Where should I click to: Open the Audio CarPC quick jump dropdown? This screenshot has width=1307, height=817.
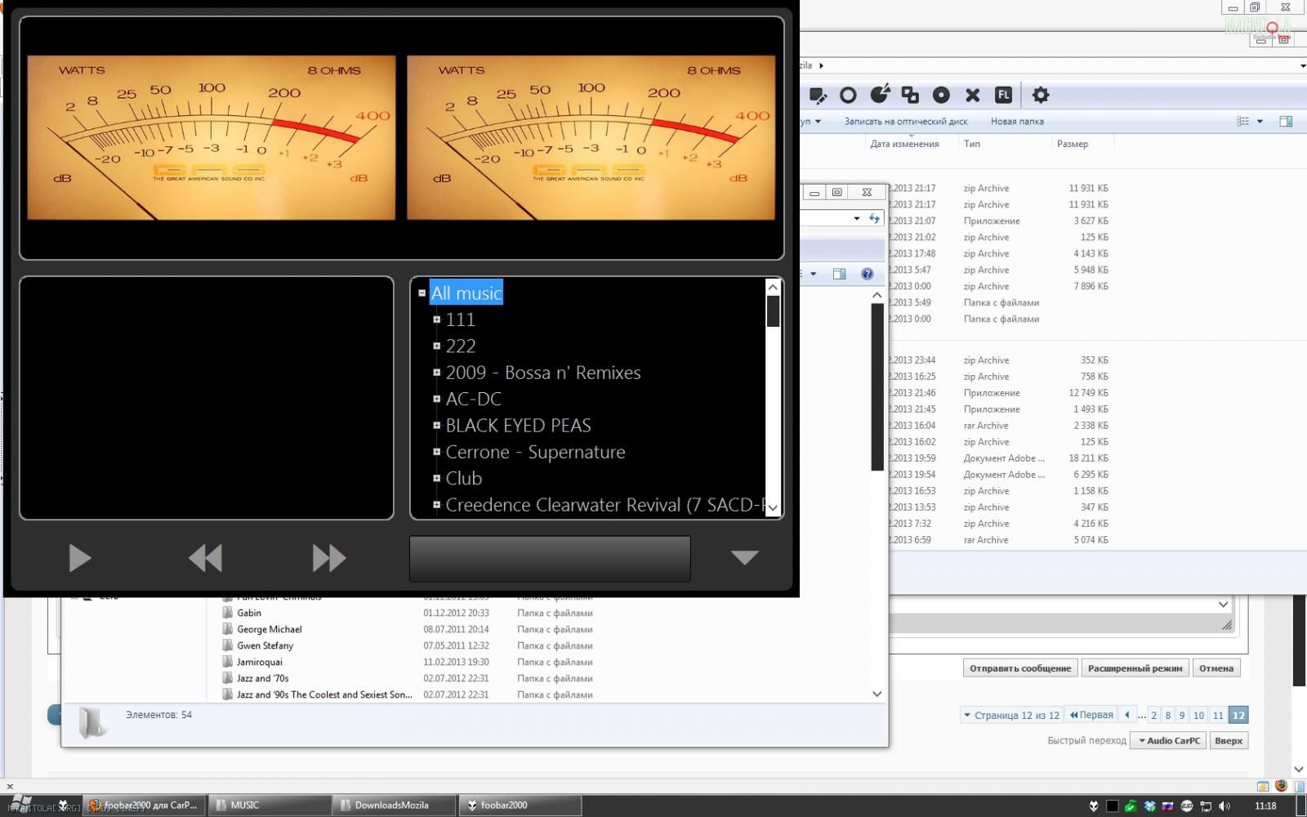(1168, 741)
